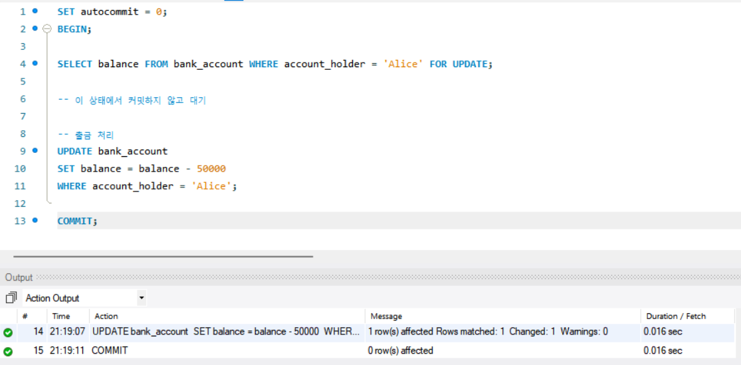Click the '출금 처리' comment line

(x=86, y=135)
